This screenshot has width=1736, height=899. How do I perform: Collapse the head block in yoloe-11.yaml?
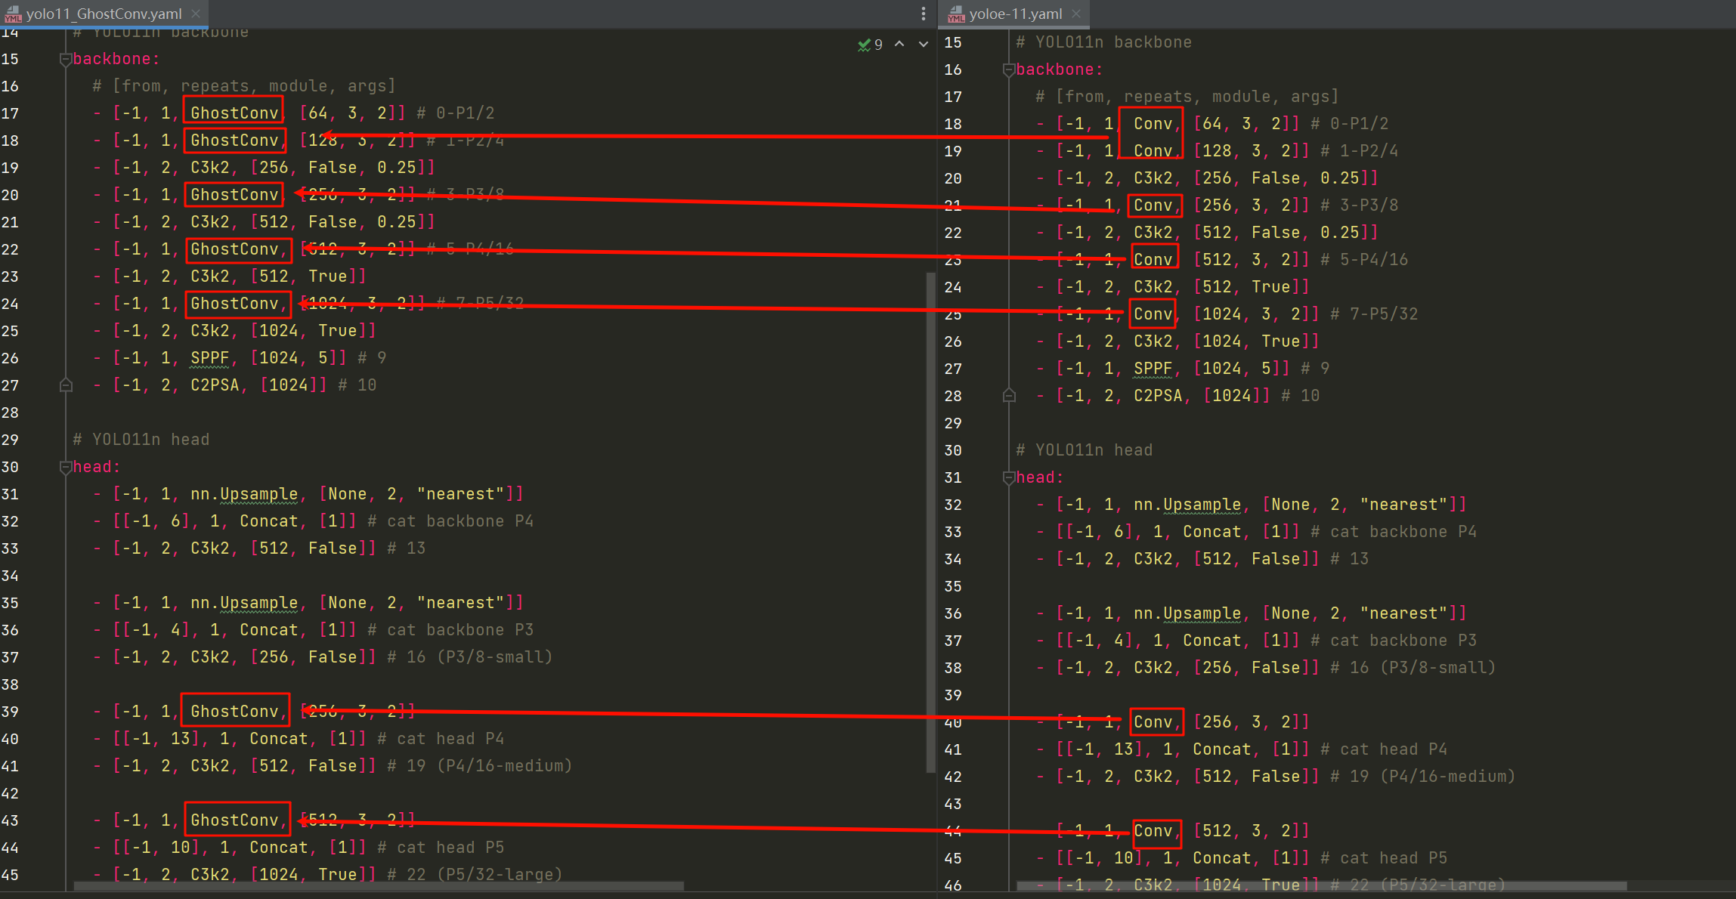point(1008,477)
